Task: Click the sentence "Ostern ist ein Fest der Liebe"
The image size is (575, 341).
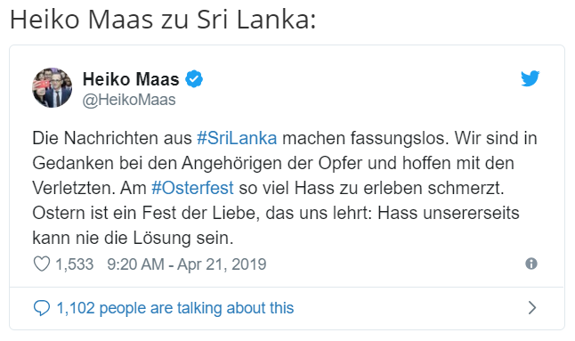Action: (x=144, y=213)
